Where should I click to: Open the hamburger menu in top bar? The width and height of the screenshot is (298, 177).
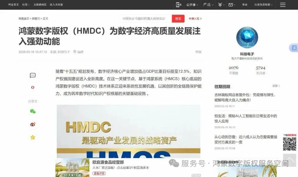pos(283,5)
